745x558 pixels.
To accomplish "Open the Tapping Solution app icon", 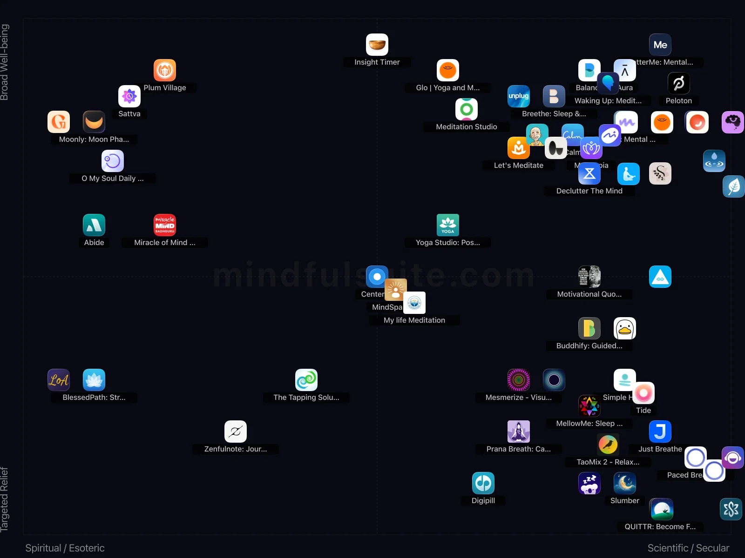I will [306, 379].
